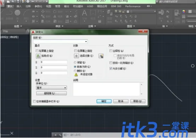Click the color wheel swatch in properties

pyautogui.click(x=184, y=12)
